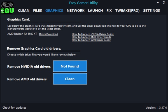Open the TWEAKS(PRO) tab

[x=127, y=11]
